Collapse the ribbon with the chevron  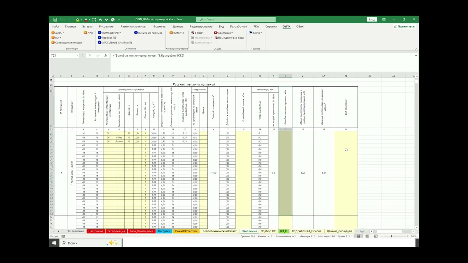tap(416, 49)
